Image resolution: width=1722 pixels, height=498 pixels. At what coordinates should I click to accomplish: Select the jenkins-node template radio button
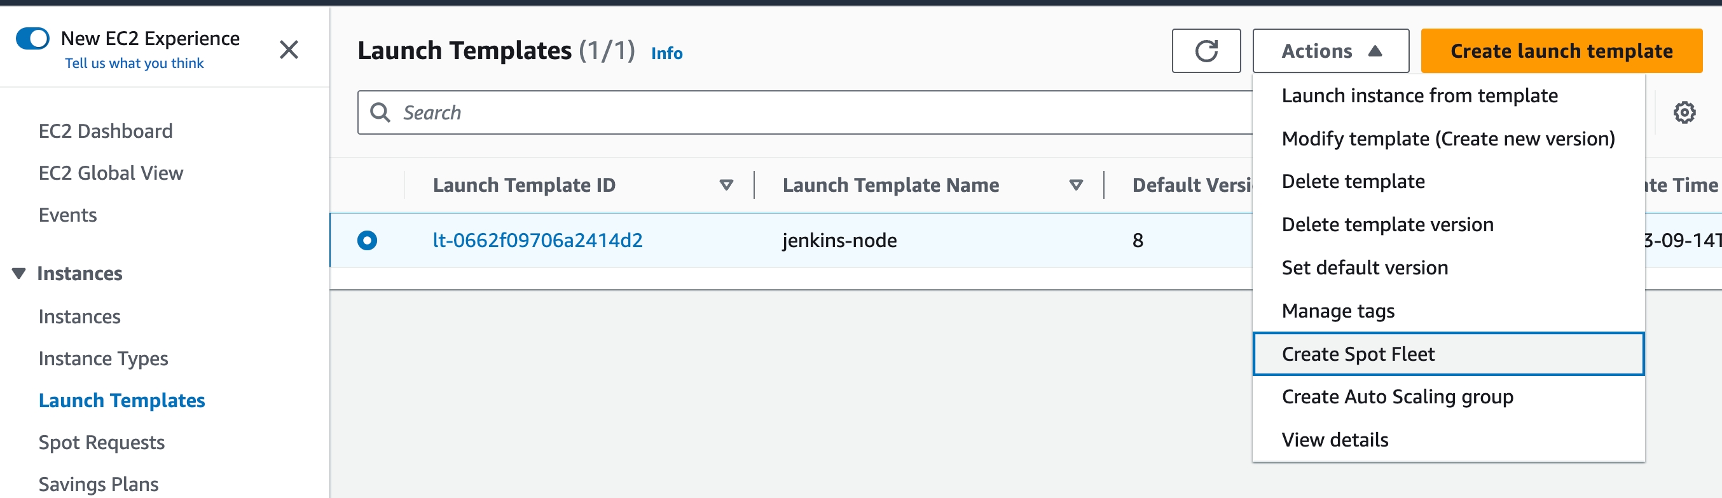tap(367, 240)
